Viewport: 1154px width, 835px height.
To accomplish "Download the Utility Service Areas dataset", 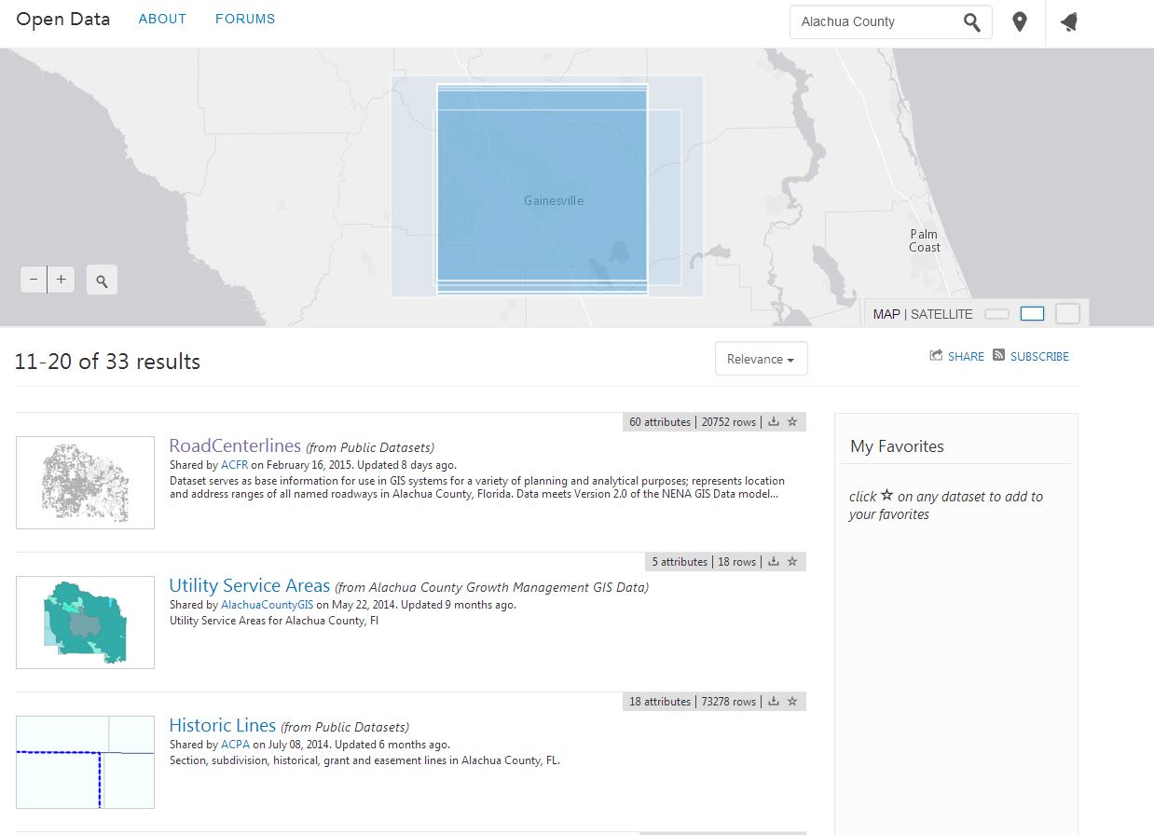I will pos(774,561).
